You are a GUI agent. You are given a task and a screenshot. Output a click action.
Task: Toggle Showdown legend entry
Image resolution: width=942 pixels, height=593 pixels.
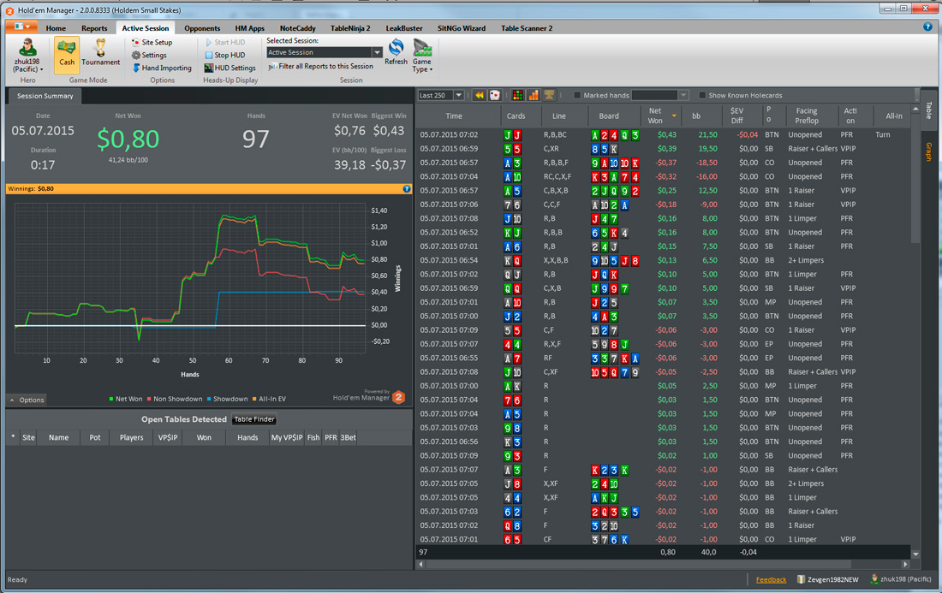[227, 399]
